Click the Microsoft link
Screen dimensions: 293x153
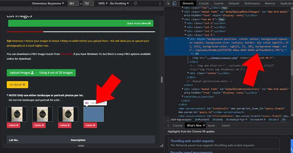click(67, 54)
